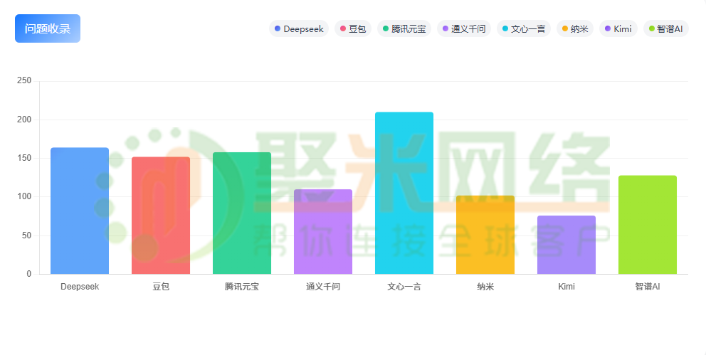This screenshot has height=355, width=706.
Task: Click the 腾讯元宝 x-axis label
Action: [242, 287]
